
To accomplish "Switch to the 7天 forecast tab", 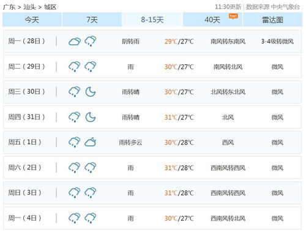I will click(92, 20).
